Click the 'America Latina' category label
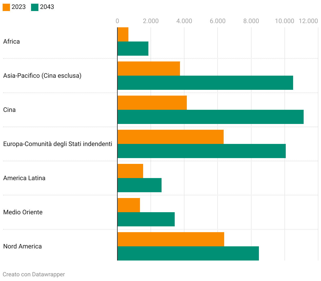This screenshot has width=321, height=281. [24, 178]
